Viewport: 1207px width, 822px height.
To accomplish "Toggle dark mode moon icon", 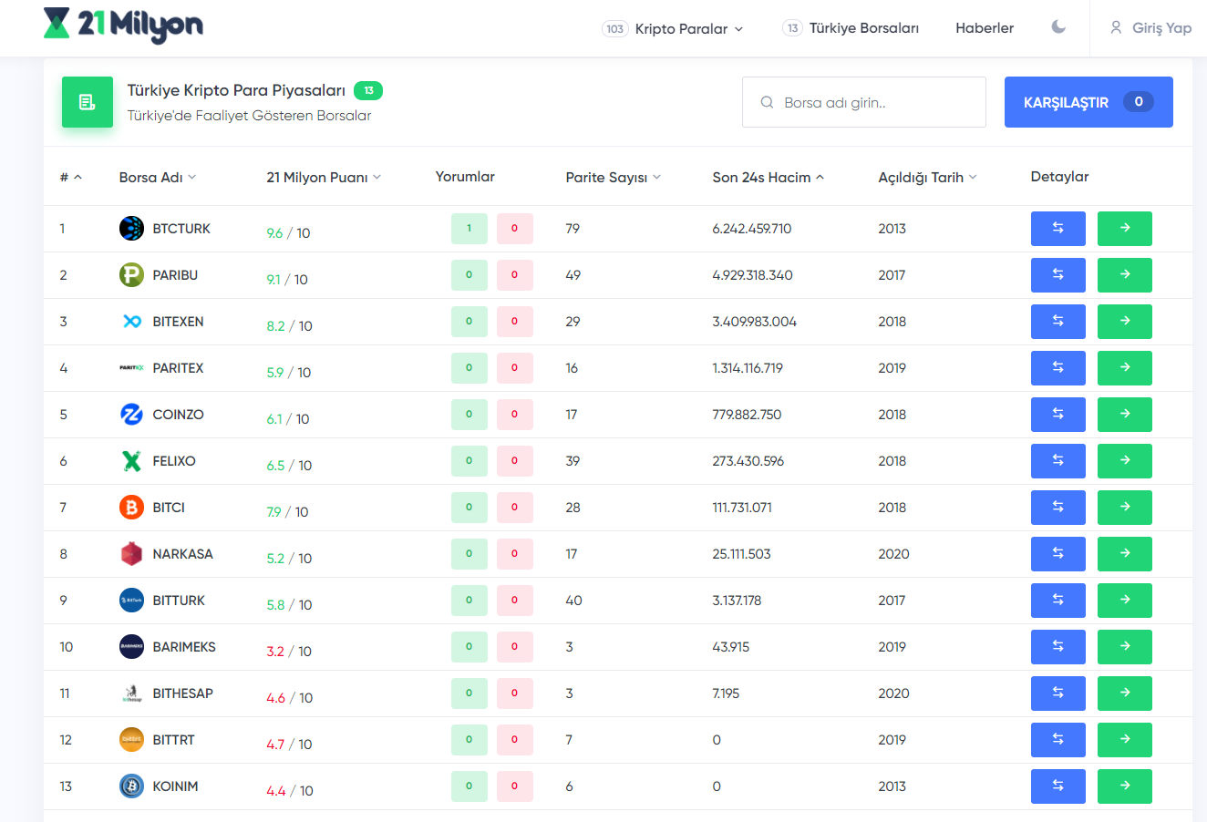I will (1058, 27).
